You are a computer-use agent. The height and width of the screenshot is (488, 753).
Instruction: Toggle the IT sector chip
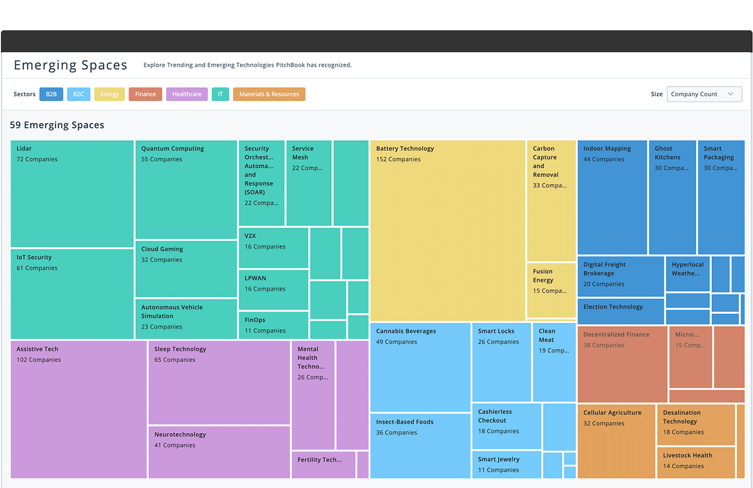click(x=220, y=94)
